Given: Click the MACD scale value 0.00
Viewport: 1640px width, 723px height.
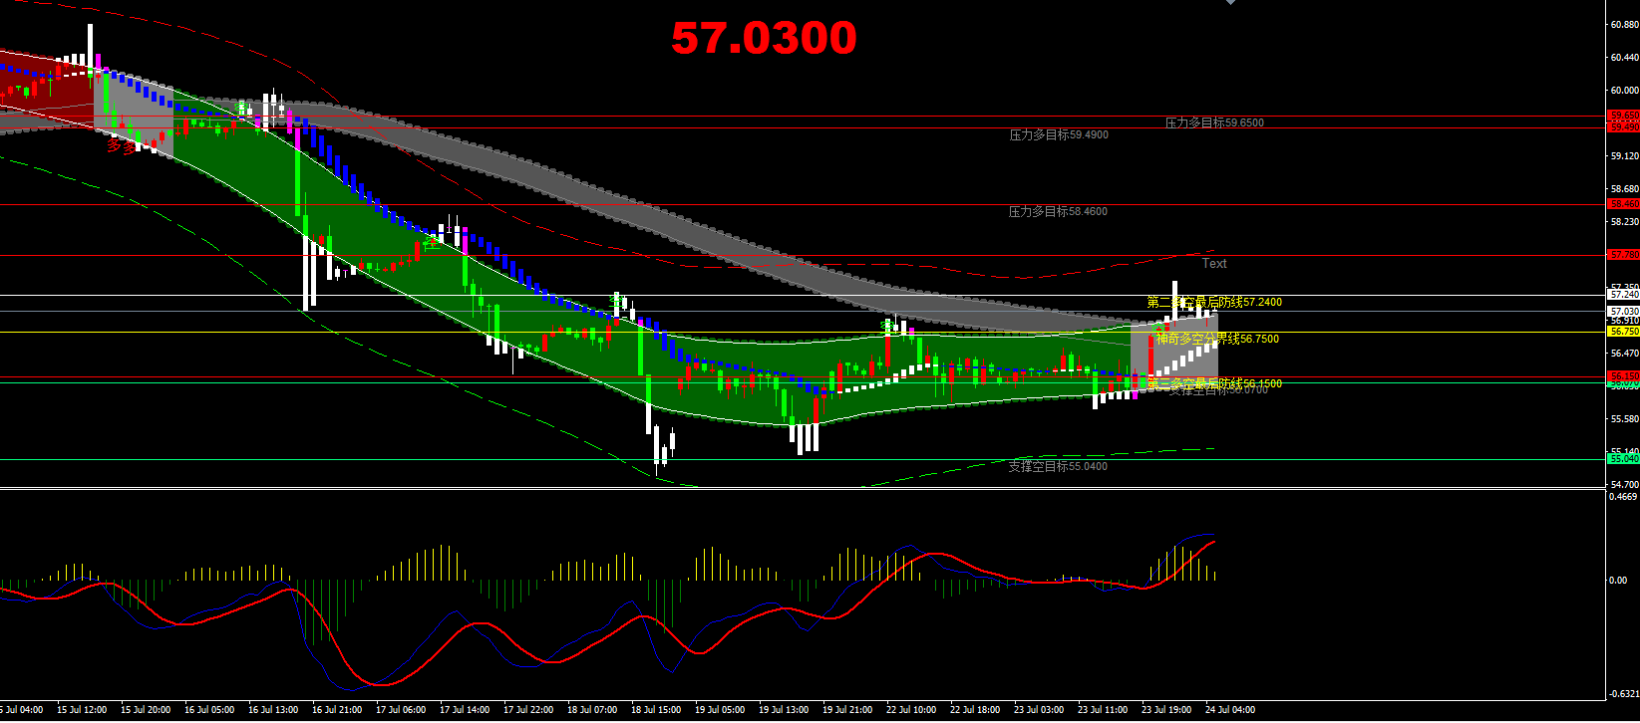Looking at the screenshot, I should (1619, 581).
